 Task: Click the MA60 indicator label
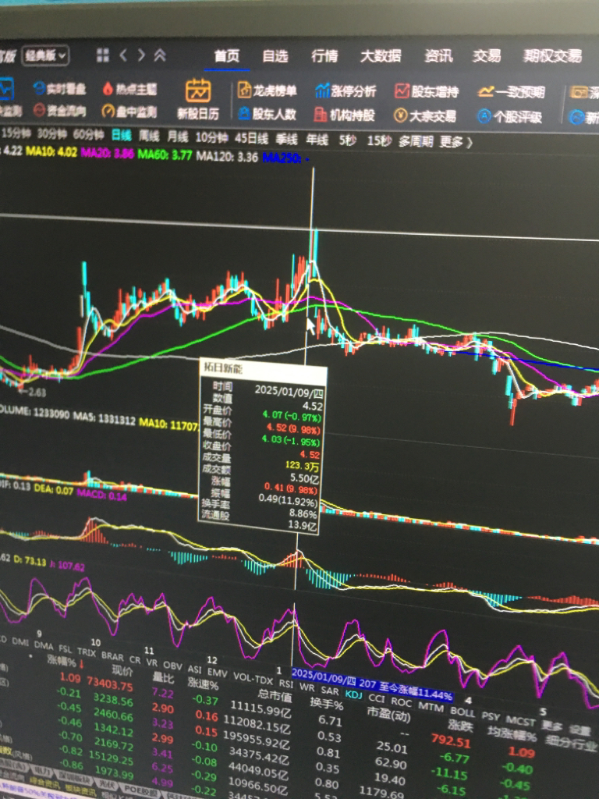pos(165,154)
